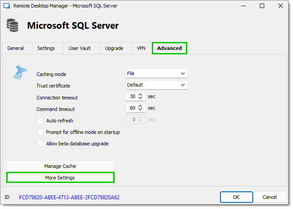Click the Microsoft SQL Server heading

tap(73, 26)
